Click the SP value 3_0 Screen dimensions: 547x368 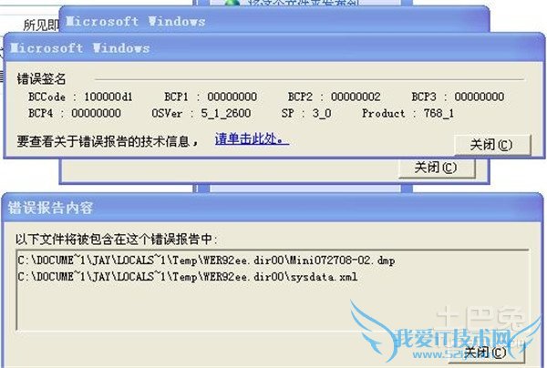coord(322,113)
